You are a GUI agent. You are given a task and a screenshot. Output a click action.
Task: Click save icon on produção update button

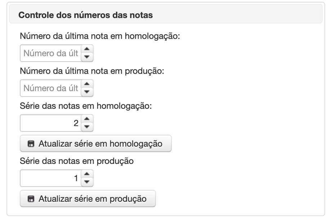pyautogui.click(x=31, y=199)
